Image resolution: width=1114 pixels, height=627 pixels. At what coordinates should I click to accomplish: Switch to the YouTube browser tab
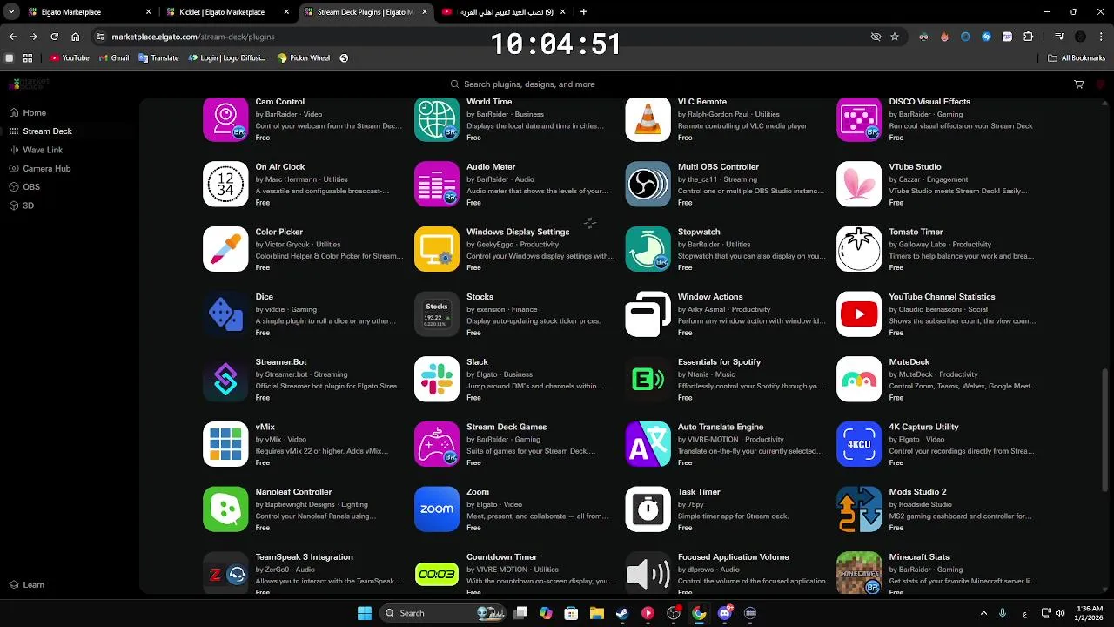pyautogui.click(x=505, y=12)
